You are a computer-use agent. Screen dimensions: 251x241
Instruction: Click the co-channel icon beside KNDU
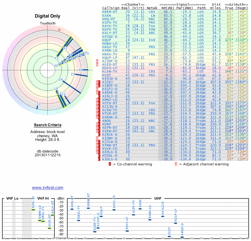[99, 120]
